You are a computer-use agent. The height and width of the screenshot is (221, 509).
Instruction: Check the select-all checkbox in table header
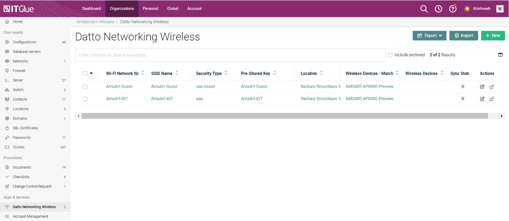pos(85,73)
